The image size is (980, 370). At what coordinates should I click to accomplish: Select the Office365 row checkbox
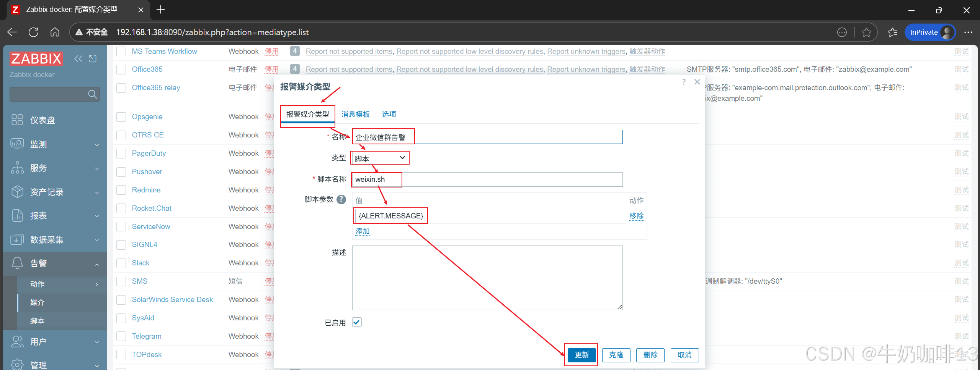point(121,69)
